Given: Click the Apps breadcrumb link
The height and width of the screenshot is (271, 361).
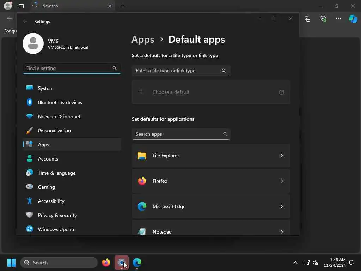Looking at the screenshot, I should coord(143,40).
